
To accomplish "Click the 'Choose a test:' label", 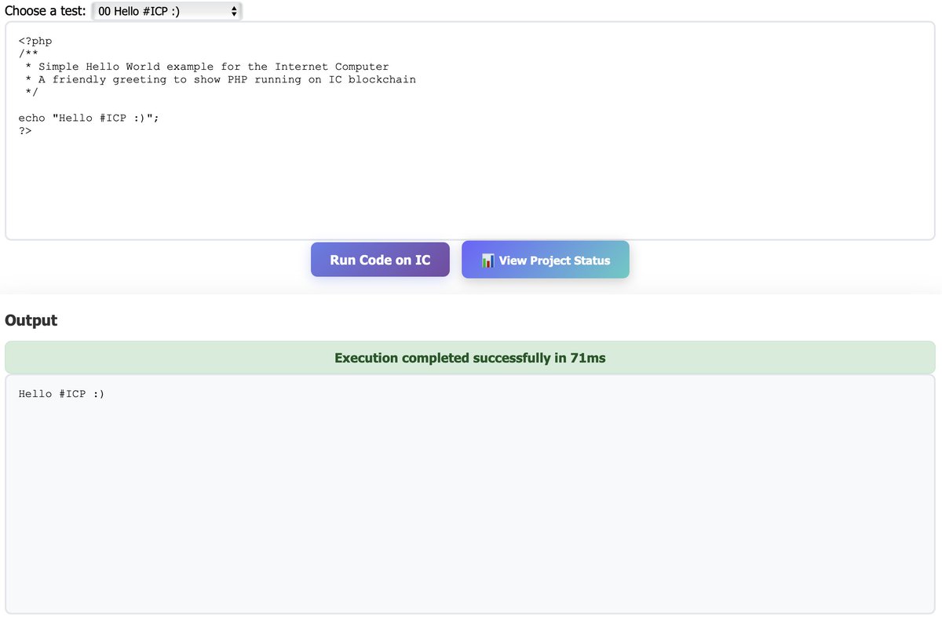I will [x=46, y=12].
